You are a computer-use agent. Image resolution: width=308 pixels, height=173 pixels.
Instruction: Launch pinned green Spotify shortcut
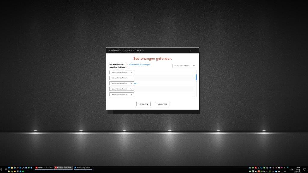coord(23,171)
